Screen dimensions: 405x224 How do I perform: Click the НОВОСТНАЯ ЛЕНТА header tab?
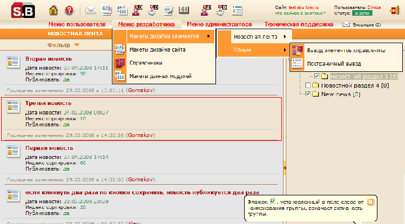tap(75, 34)
